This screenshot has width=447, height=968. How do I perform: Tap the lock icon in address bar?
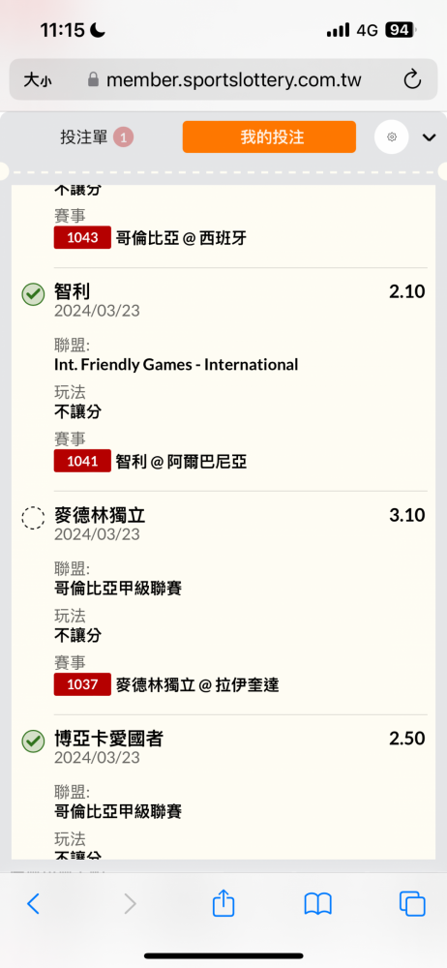93,79
